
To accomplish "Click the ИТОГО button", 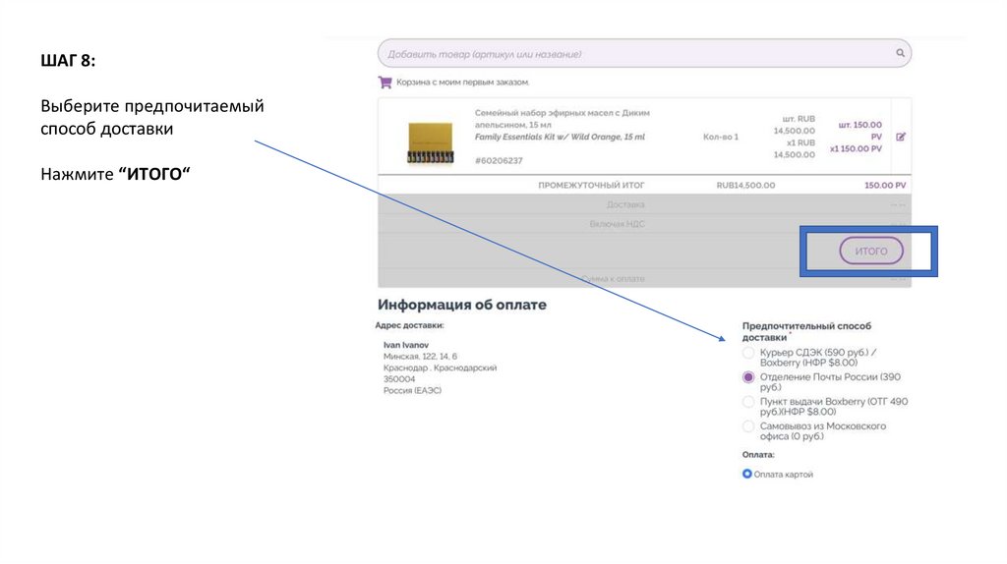I will click(x=871, y=251).
